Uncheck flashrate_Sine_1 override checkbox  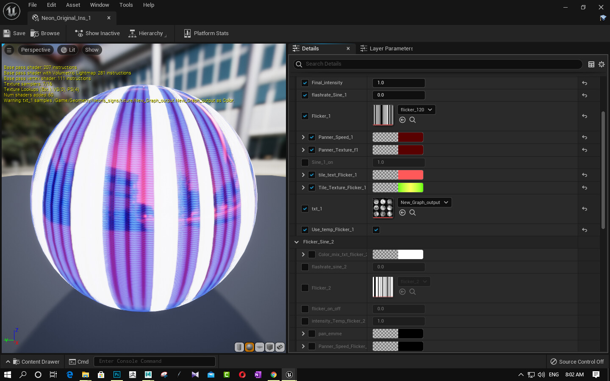[x=305, y=95]
